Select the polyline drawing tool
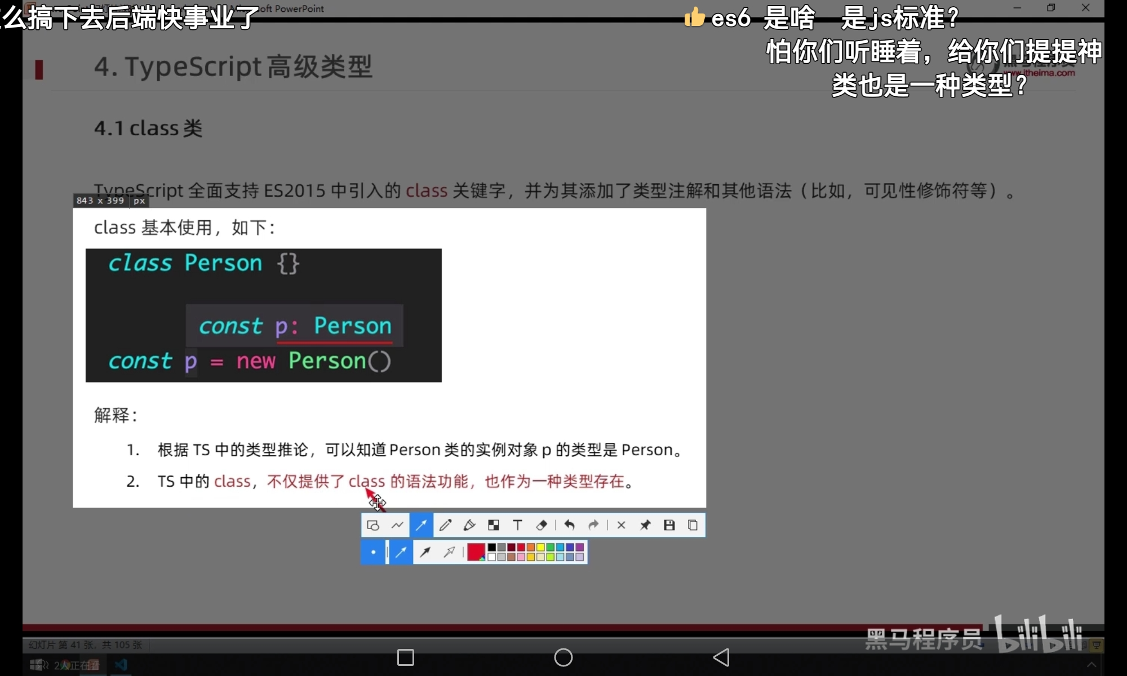The height and width of the screenshot is (676, 1127). tap(397, 526)
